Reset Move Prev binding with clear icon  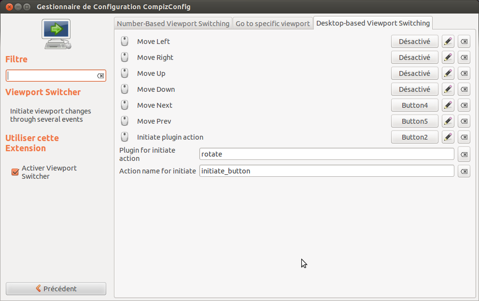point(464,121)
